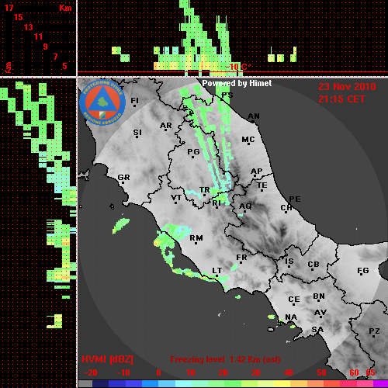The height and width of the screenshot is (388, 388).
Task: Click the 'Freezing level 1.42 Km (asl)' text
Action: (x=225, y=359)
